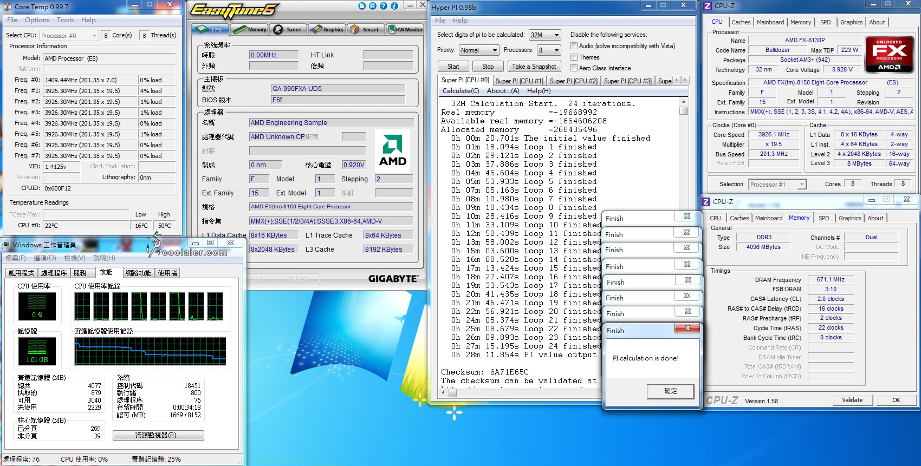
Task: Click the GIGABYTE logo in EasyTune6
Action: coord(393,278)
